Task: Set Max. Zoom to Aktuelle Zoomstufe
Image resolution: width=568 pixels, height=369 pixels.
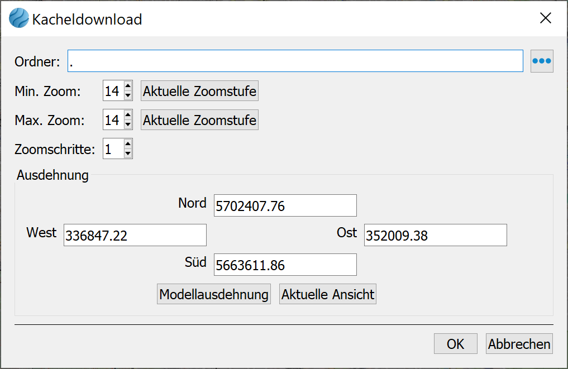Action: click(199, 120)
